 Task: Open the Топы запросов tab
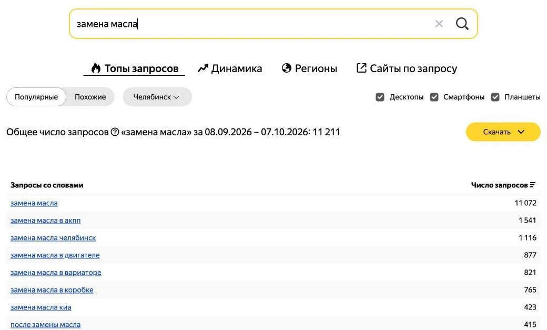(134, 68)
